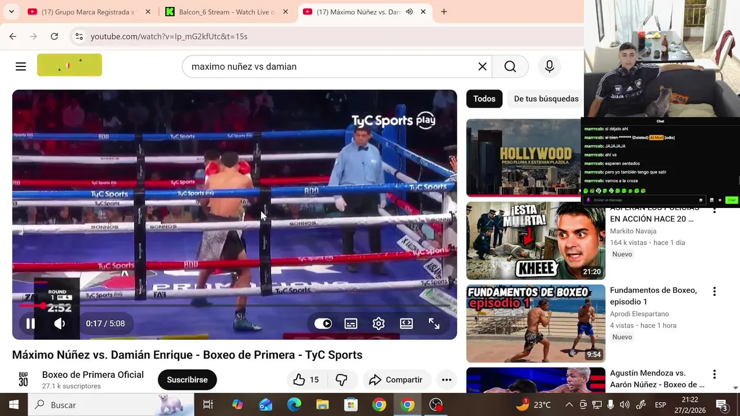Toggle the autoplay switch in player
This screenshot has height=416, width=740.
323,324
